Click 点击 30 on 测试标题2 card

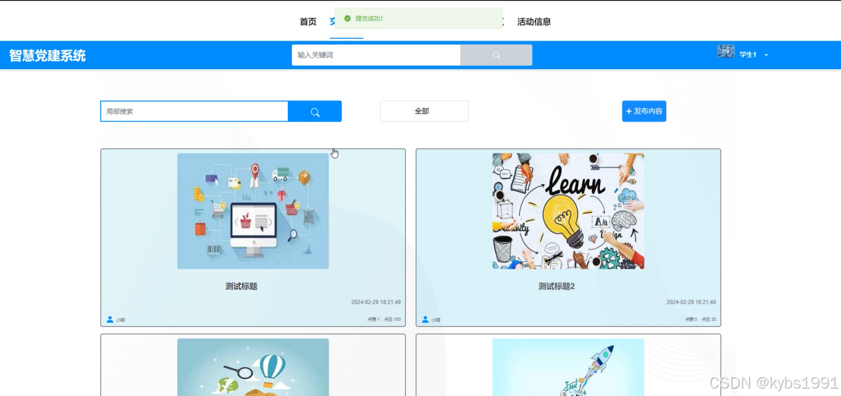709,319
